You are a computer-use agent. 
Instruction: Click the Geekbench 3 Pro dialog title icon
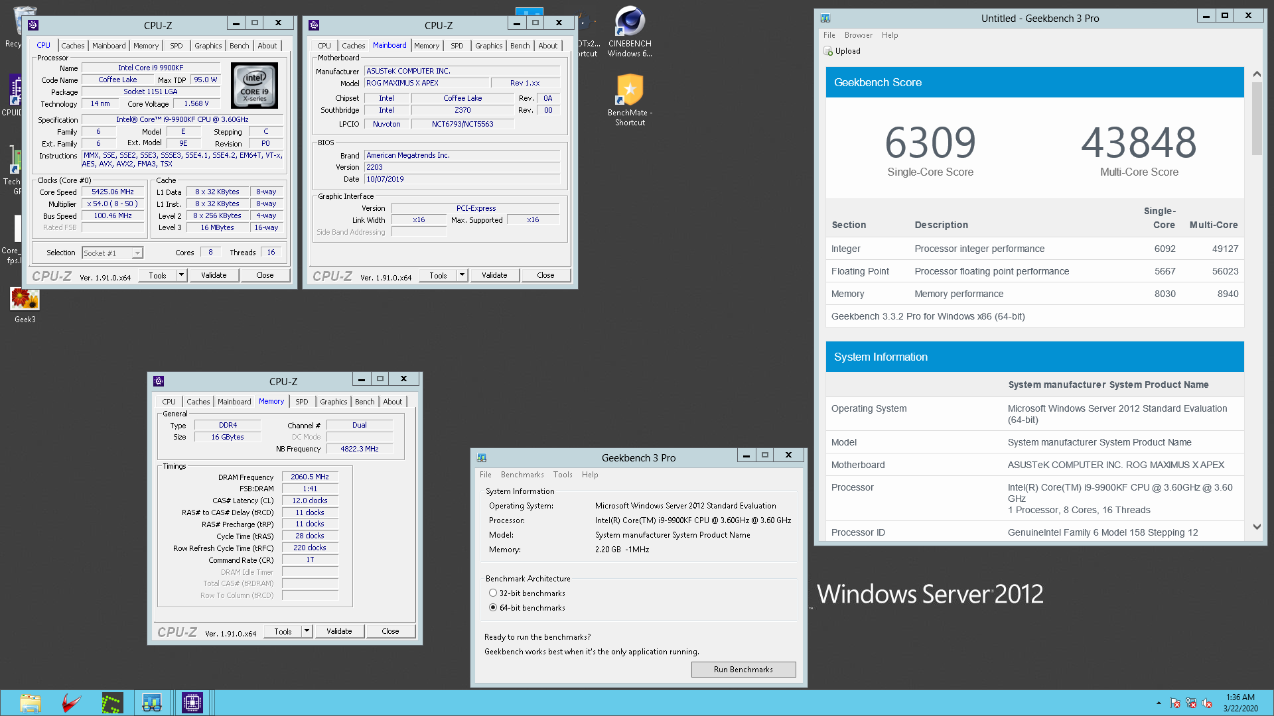[482, 457]
